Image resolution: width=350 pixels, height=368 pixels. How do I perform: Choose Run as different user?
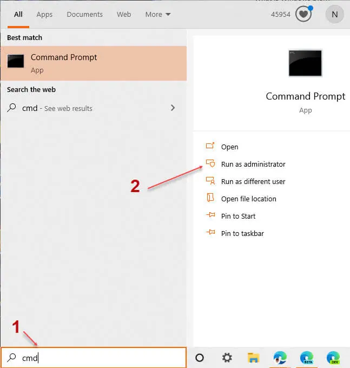[253, 182]
